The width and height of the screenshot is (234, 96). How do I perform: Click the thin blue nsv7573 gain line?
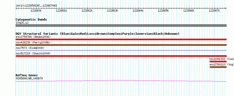coord(121,50)
